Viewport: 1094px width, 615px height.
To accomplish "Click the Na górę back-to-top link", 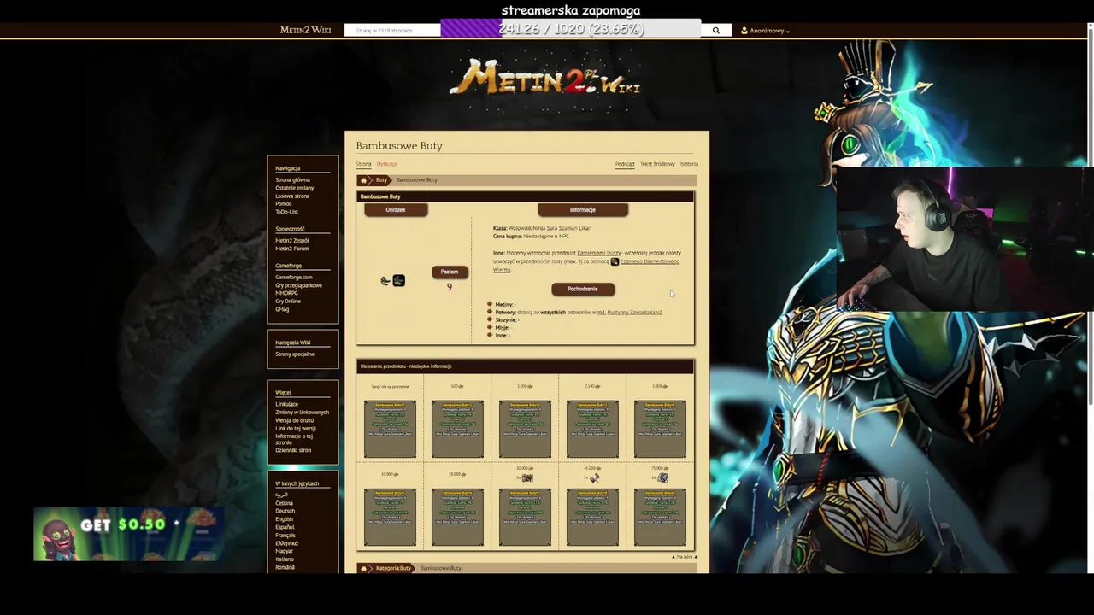I will pos(685,557).
